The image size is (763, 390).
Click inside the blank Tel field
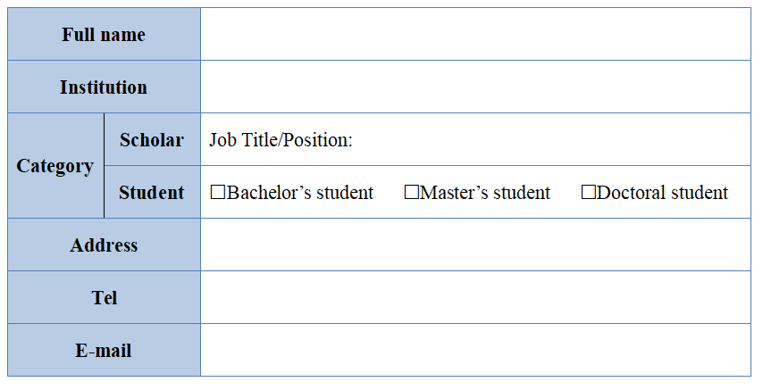[475, 297]
